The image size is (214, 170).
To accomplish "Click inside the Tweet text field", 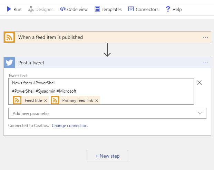I will (x=101, y=91).
